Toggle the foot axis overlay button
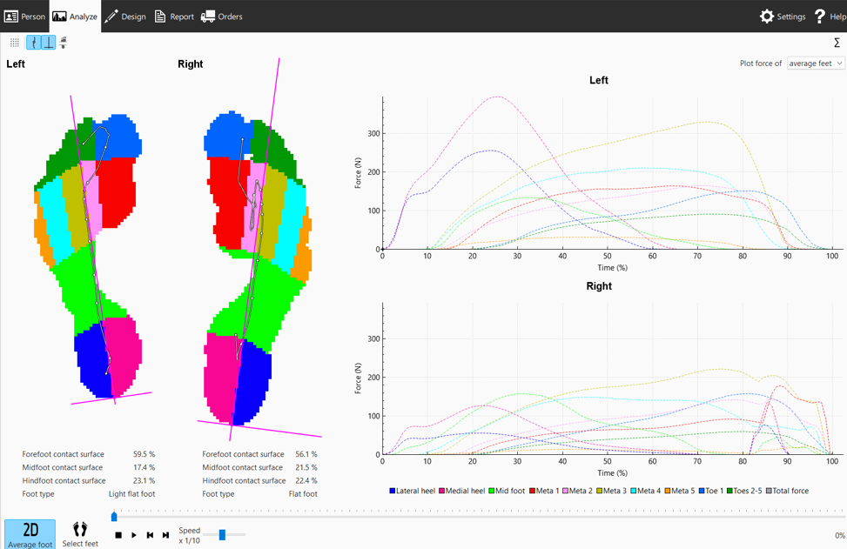Image resolution: width=847 pixels, height=549 pixels. [x=48, y=42]
